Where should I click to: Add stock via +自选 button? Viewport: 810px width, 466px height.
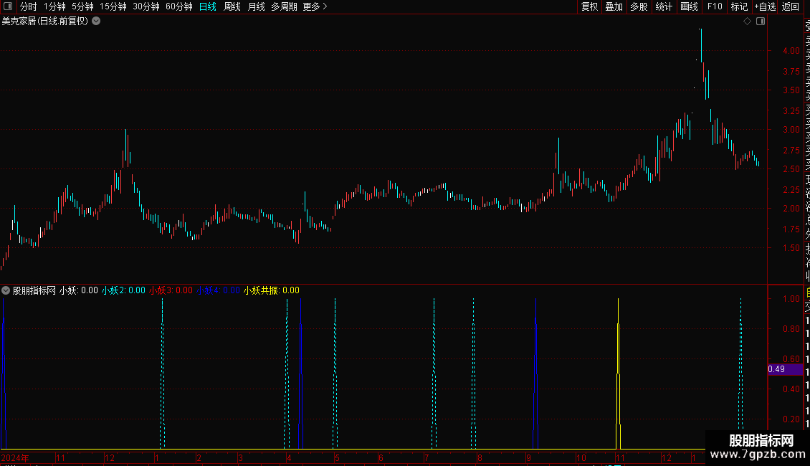coord(765,6)
